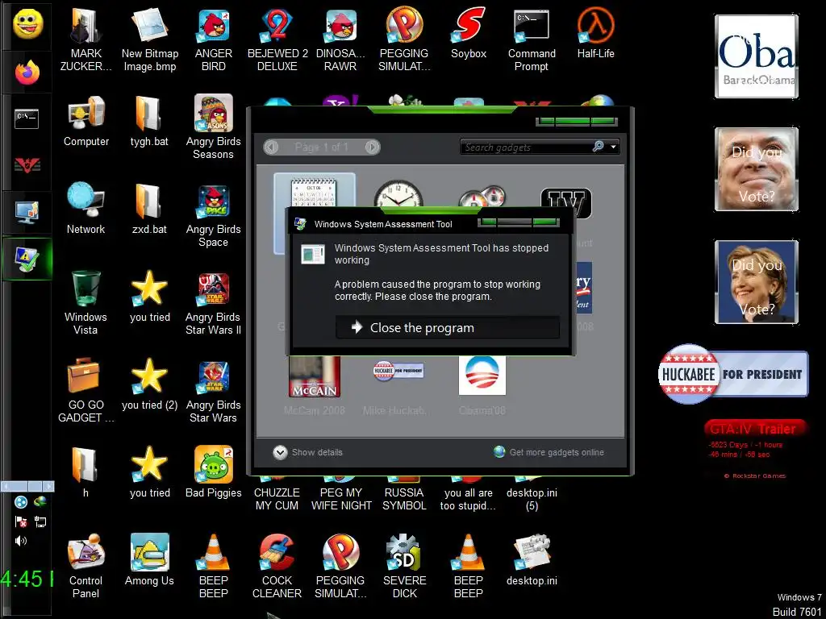
Task: Click the McCain Did you Vote desktop gadget
Action: (x=757, y=169)
